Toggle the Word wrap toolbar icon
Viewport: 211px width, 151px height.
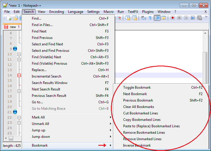144,18
